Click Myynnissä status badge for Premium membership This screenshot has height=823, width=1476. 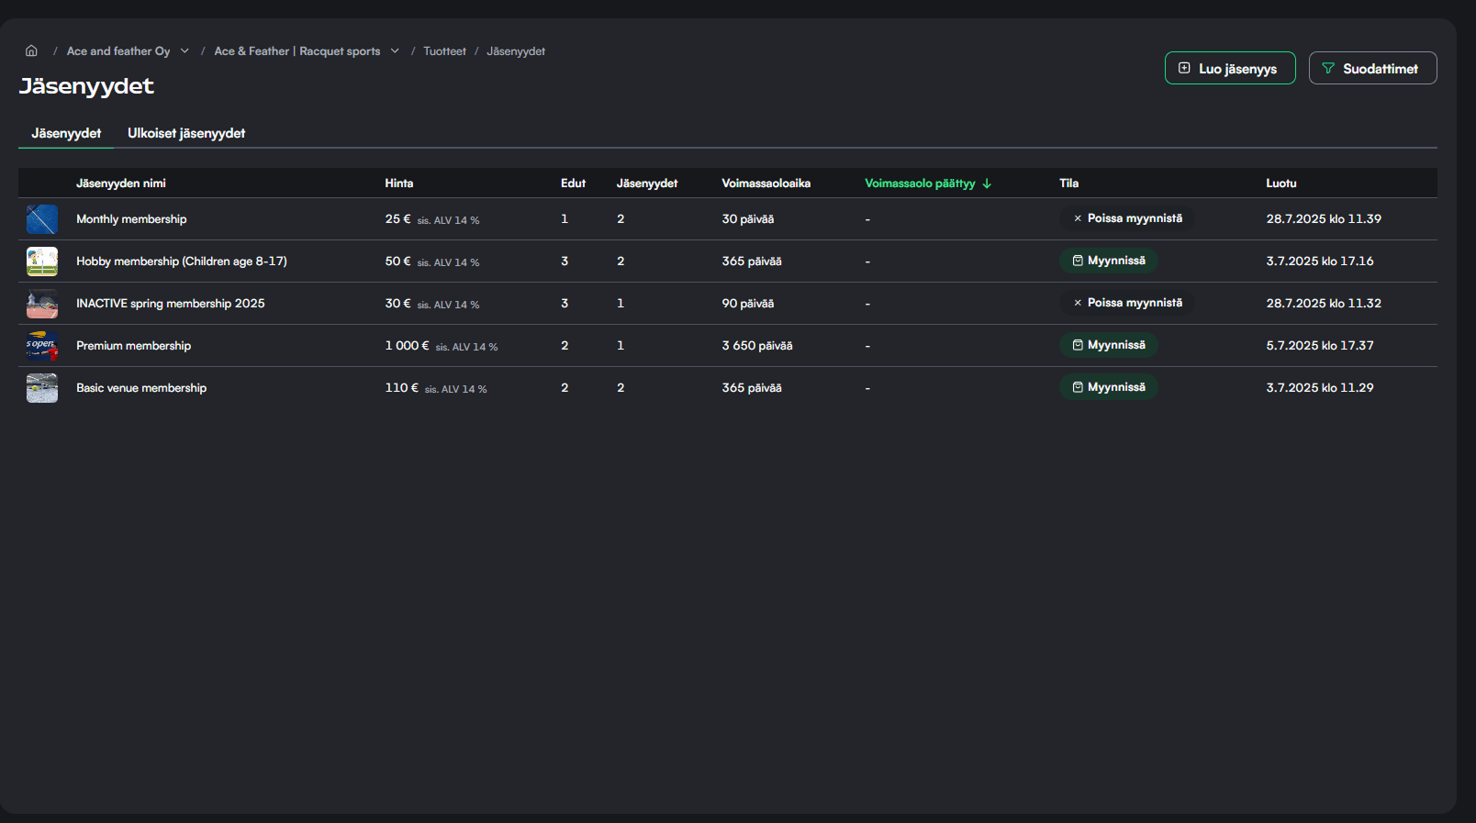(1109, 346)
